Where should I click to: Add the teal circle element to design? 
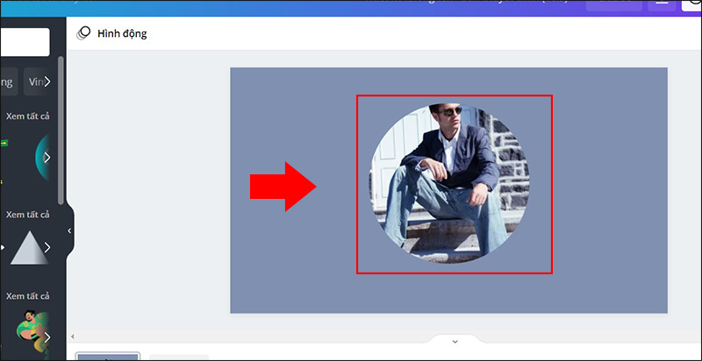click(42, 157)
